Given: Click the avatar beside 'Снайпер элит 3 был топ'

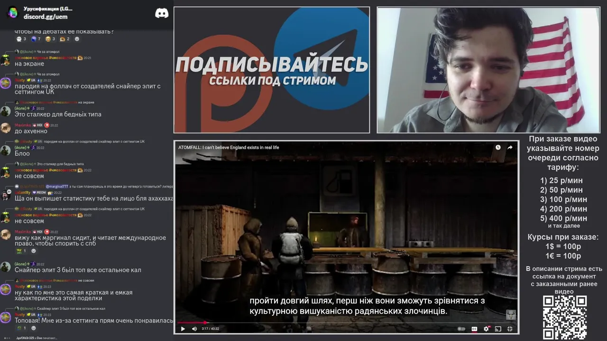Looking at the screenshot, I should (x=5, y=267).
